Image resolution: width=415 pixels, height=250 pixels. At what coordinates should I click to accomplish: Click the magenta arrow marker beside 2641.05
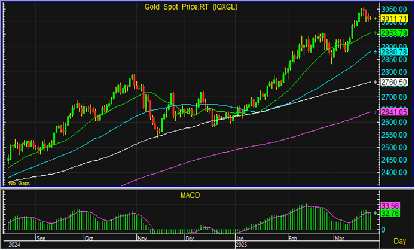376,112
